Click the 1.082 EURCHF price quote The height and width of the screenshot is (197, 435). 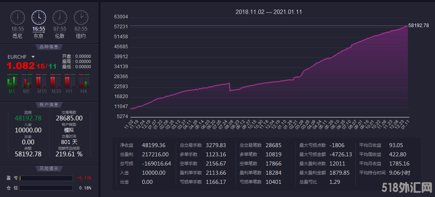(22, 66)
